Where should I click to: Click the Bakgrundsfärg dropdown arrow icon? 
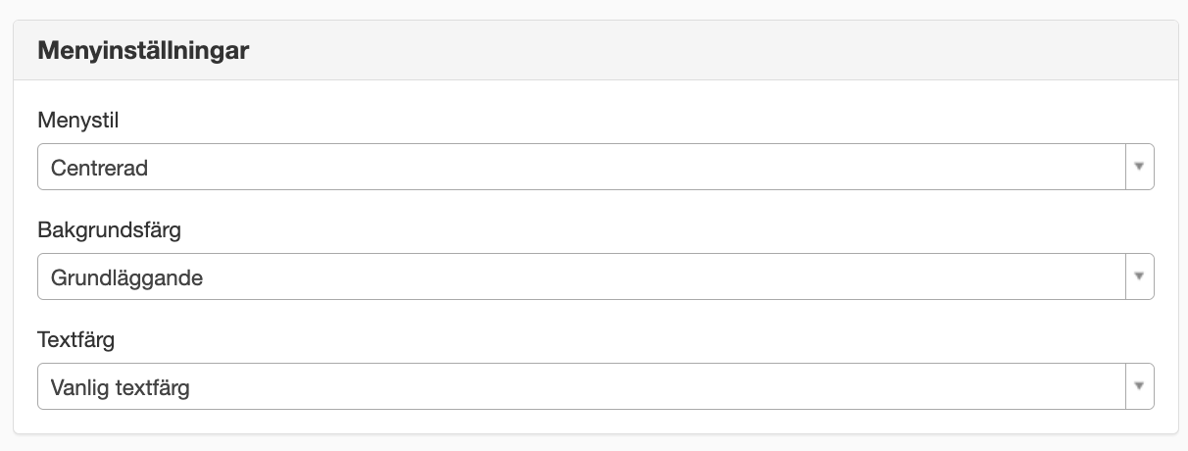point(1139,276)
